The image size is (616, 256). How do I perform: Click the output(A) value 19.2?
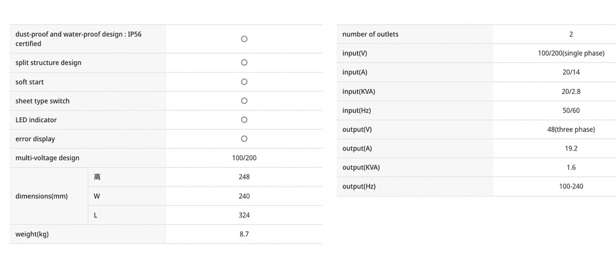point(571,149)
